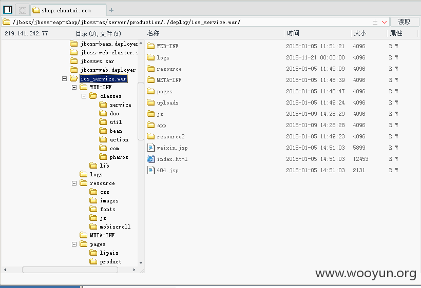Click the META-INF folder icon in file list
421x288 pixels.
151,80
